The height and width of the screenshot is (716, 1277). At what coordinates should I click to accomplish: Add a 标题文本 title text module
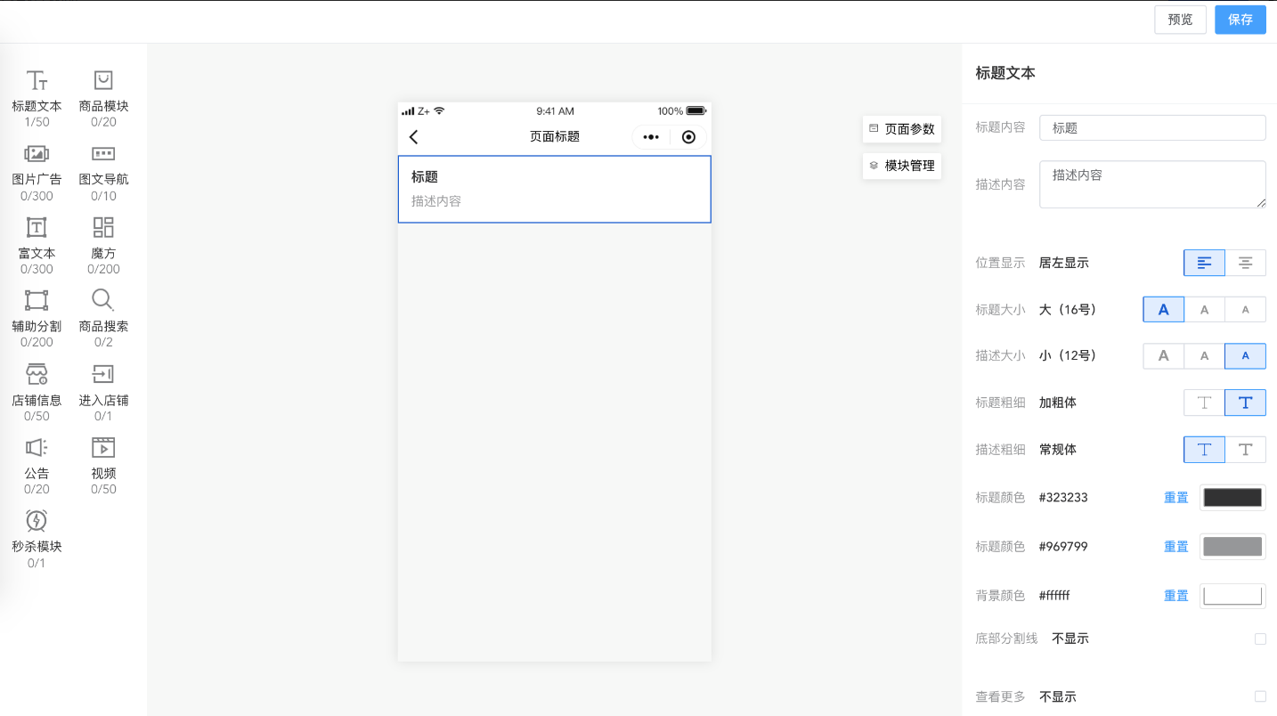point(37,98)
